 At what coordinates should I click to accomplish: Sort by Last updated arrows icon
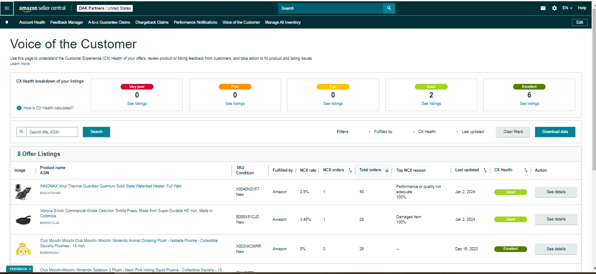pos(485,170)
